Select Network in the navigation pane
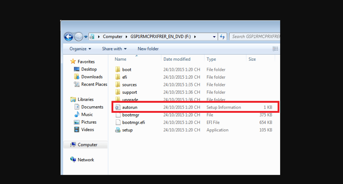This screenshot has width=343, height=184. [x=86, y=160]
